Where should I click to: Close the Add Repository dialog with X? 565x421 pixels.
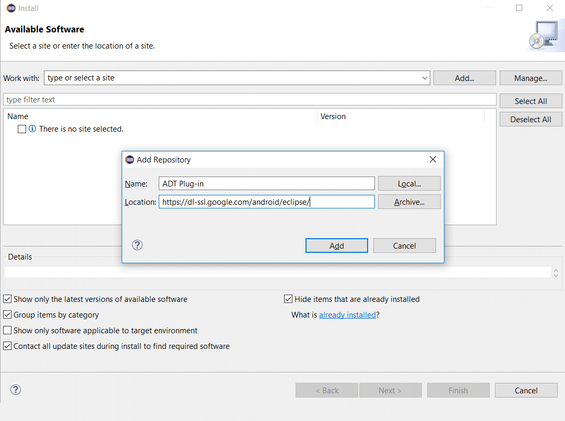[432, 160]
